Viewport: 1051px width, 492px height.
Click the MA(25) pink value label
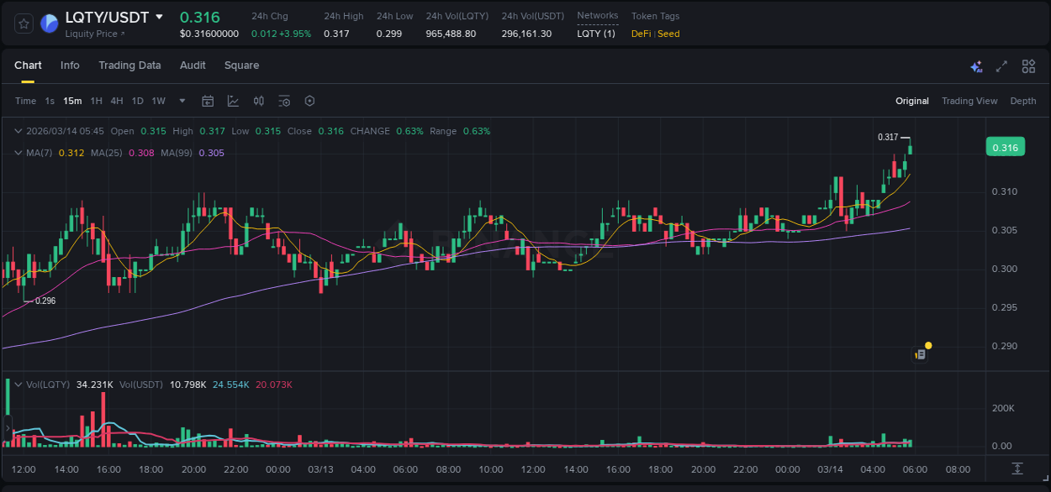click(x=143, y=153)
